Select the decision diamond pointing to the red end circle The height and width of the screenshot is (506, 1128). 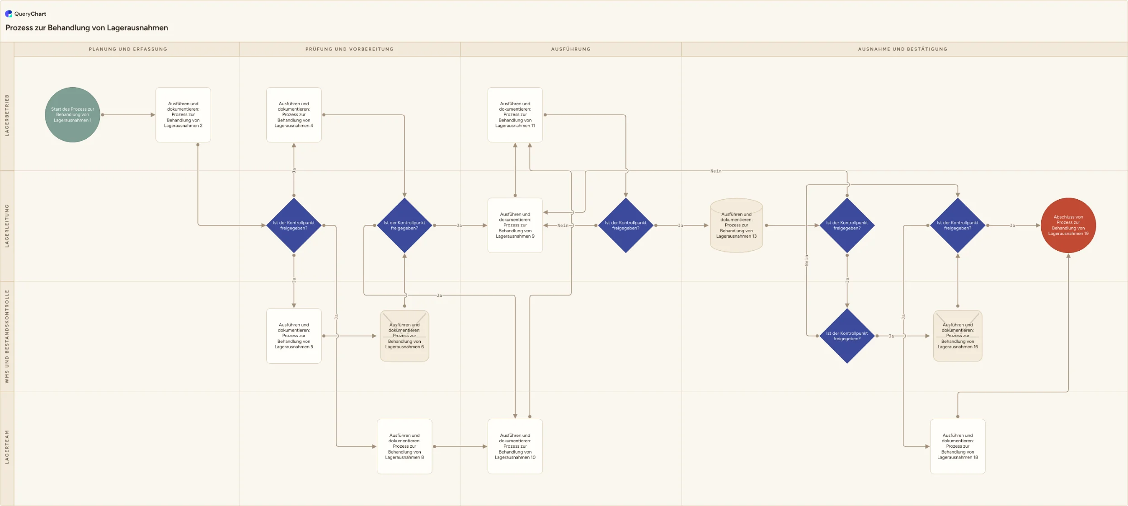click(x=958, y=225)
